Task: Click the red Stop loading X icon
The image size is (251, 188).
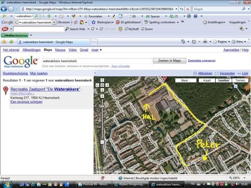Action: coord(187,9)
